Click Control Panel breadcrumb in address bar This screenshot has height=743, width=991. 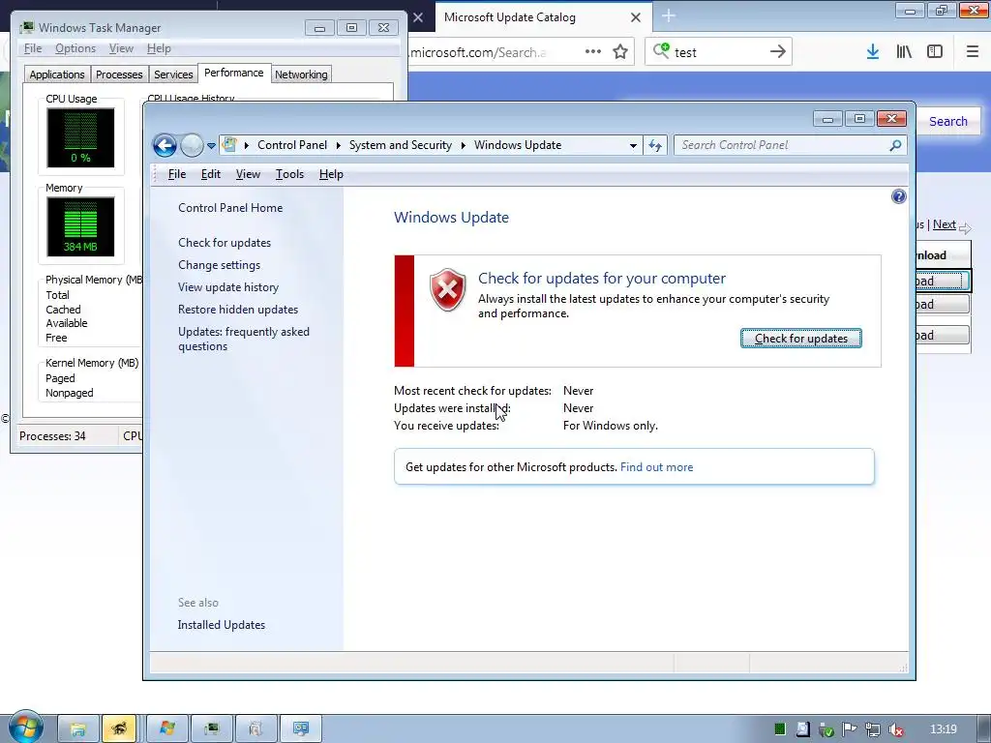click(292, 145)
